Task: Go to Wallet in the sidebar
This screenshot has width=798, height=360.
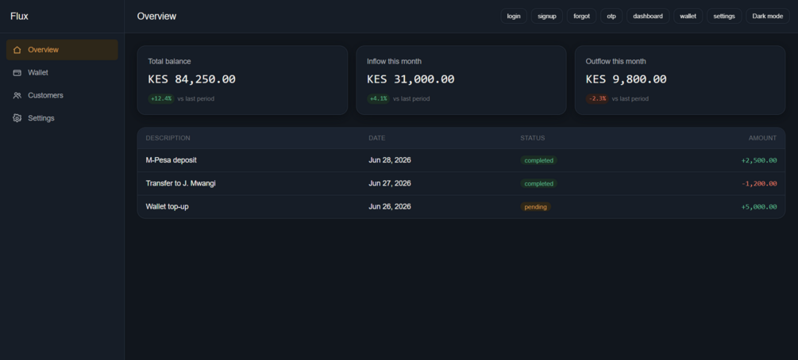Action: click(62, 73)
